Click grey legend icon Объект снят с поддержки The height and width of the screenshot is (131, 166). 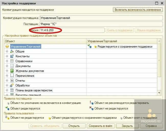point(121,118)
